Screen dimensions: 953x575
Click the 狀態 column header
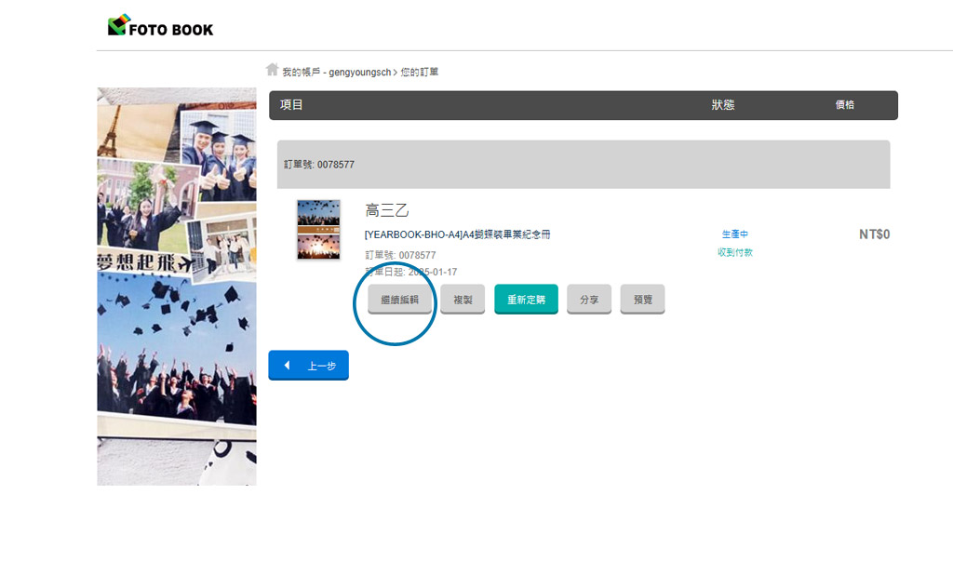(722, 104)
